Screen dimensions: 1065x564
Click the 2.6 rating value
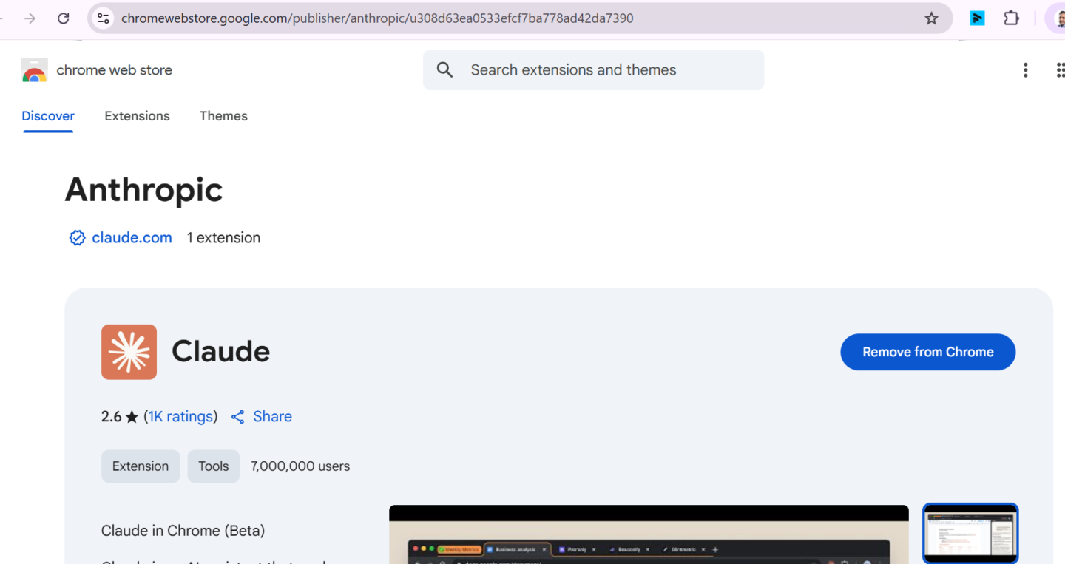tap(111, 417)
